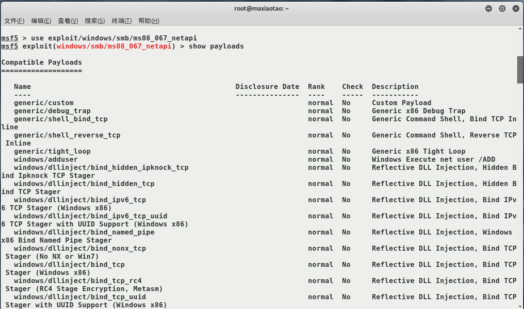Screen dimensions: 524x309
Task: Open the 编辑(E) menu
Action: click(41, 21)
